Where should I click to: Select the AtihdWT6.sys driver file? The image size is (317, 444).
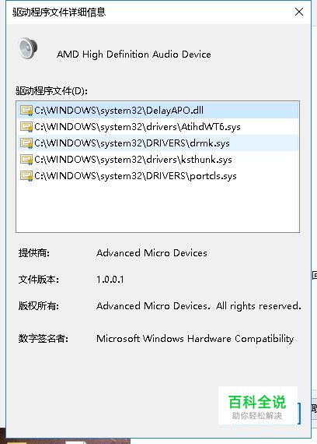tap(158, 126)
